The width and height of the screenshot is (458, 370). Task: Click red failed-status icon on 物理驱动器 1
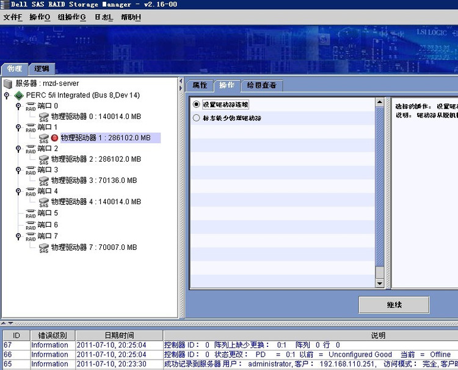tap(54, 138)
